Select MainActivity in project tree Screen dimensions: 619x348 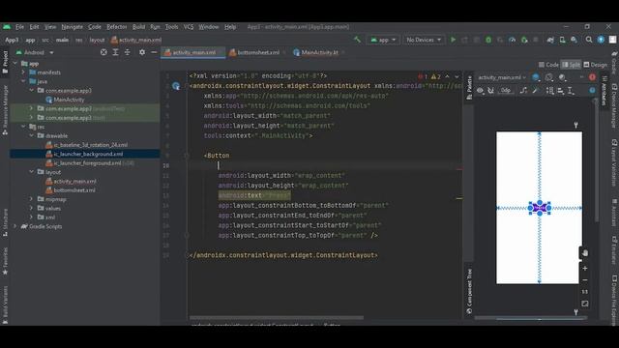coord(69,100)
